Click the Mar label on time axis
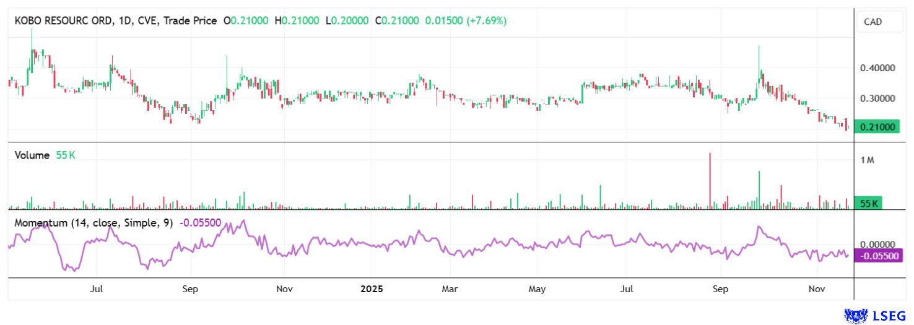This screenshot has height=325, width=914. click(449, 289)
